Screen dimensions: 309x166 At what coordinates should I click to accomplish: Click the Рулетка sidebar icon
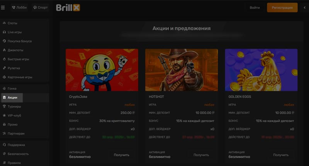(x=4, y=68)
